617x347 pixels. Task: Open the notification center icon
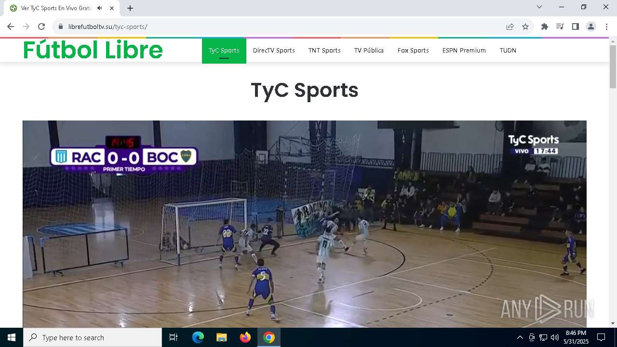pos(601,337)
